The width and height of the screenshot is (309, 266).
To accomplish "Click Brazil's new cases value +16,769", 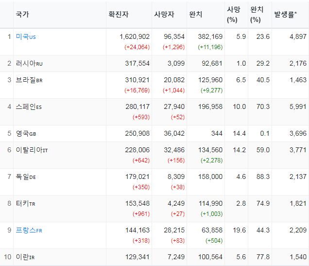I will pyautogui.click(x=137, y=90).
